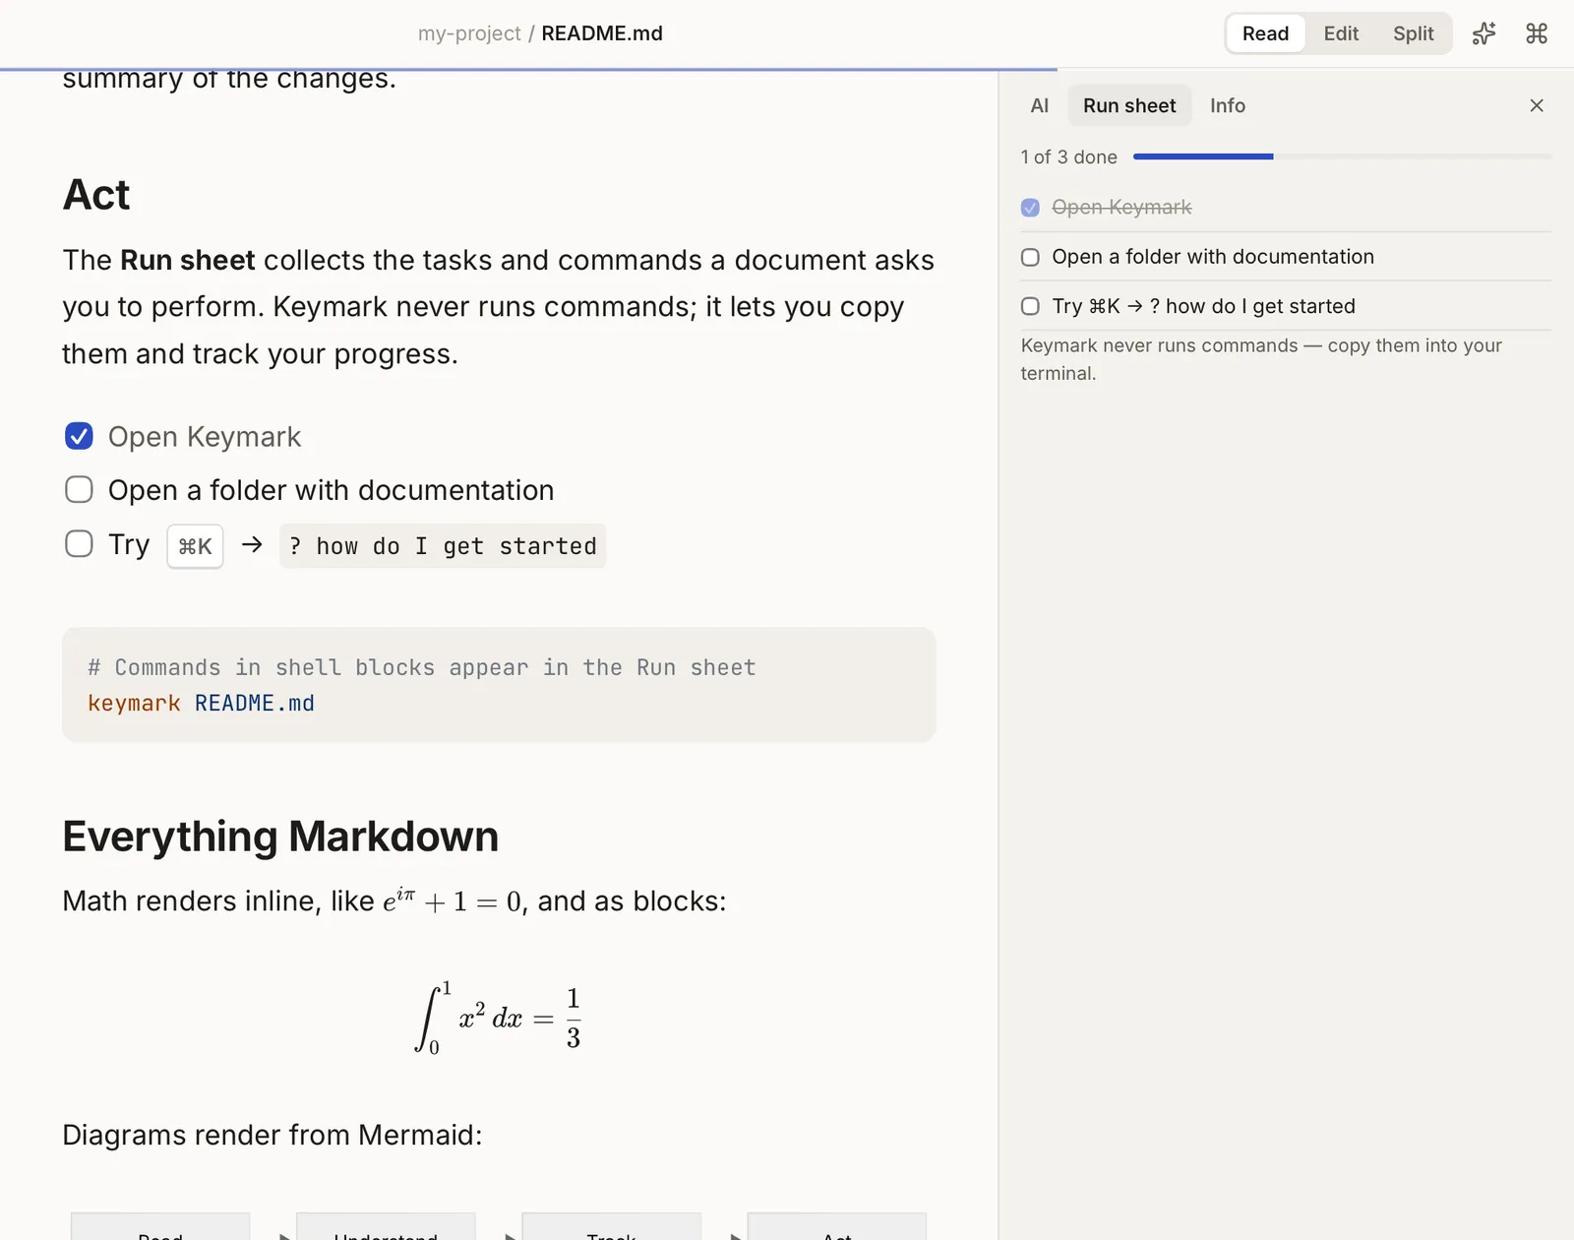1574x1240 pixels.
Task: Check Open a folder with documentation in document
Action: [79, 489]
